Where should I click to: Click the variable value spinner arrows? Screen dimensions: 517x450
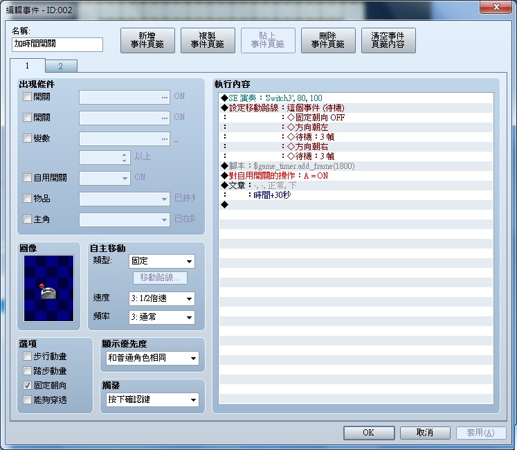tap(124, 157)
